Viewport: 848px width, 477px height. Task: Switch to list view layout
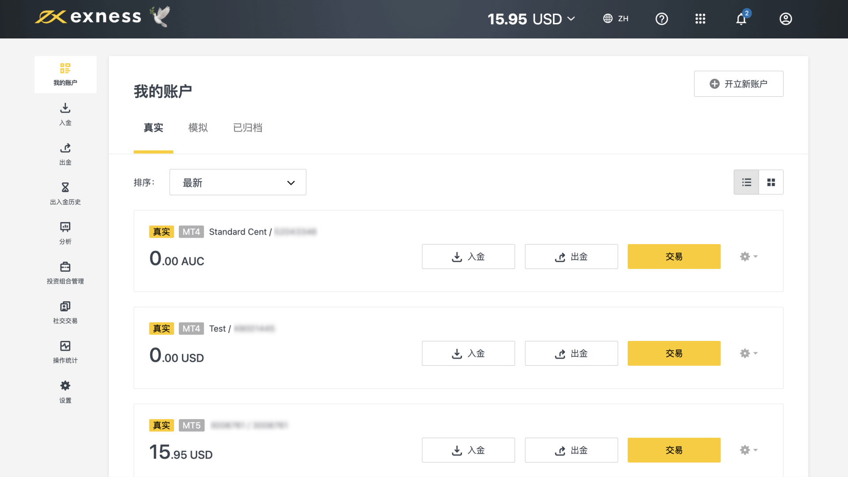point(746,182)
